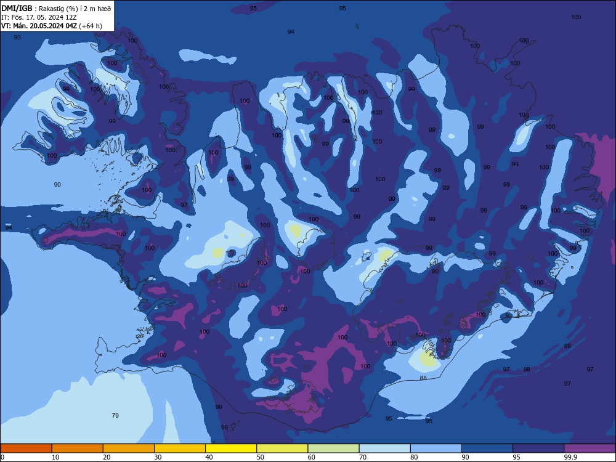Select the legend tick label '50'
Screen dimensions: 616x462
(260, 457)
